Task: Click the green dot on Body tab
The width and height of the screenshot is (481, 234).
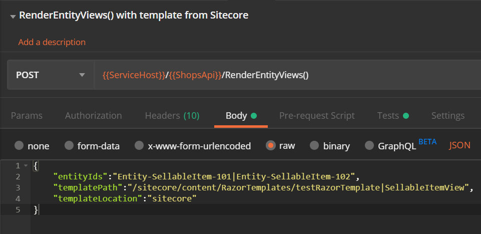Action: (x=254, y=116)
